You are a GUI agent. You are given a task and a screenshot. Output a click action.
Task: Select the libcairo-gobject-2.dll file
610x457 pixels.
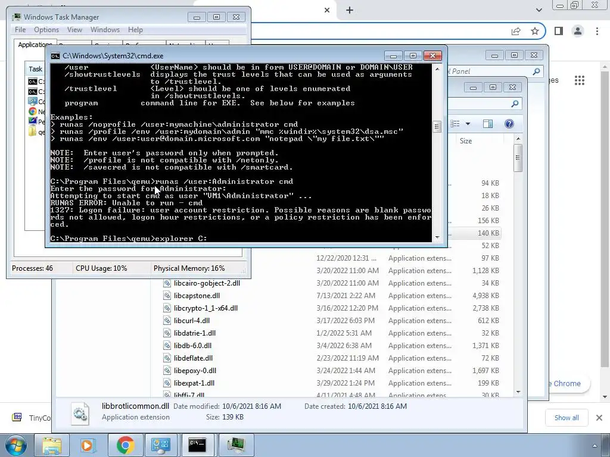tap(207, 283)
